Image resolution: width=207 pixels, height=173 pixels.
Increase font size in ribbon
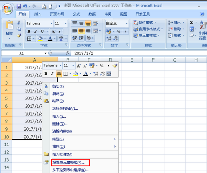coord(53,31)
